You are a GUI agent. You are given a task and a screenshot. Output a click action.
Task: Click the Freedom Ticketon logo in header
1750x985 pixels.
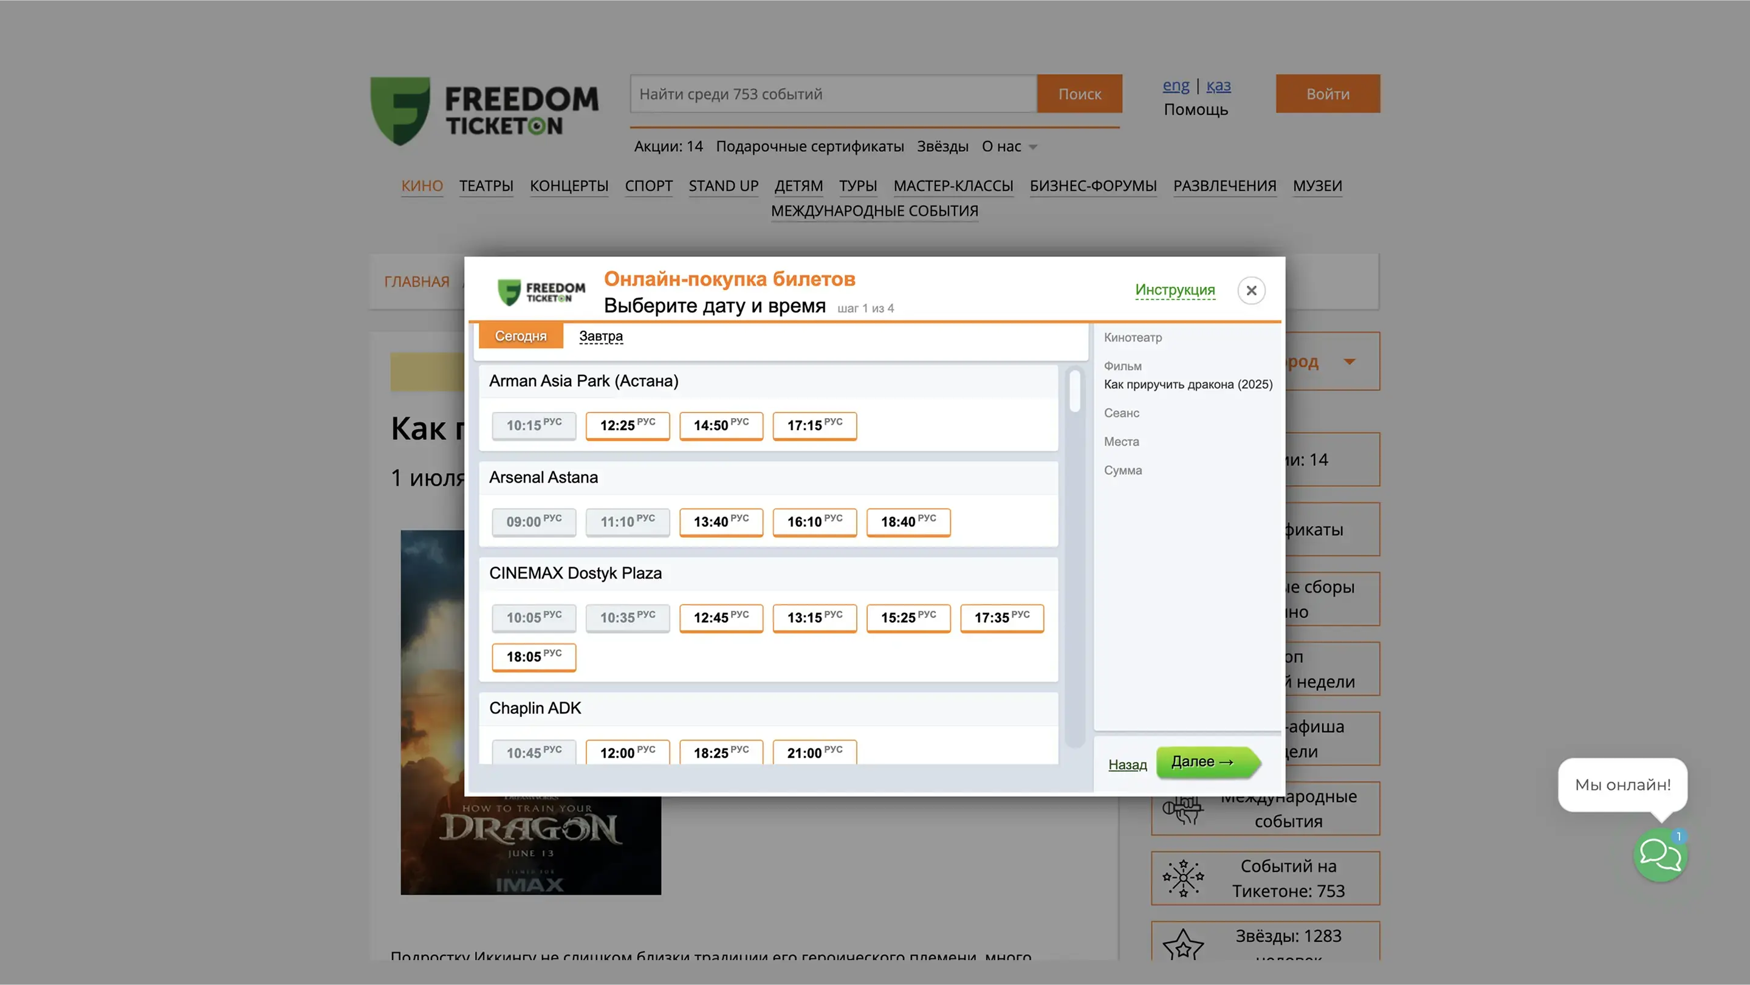point(484,111)
